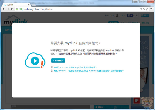Image resolution: width=155 pixels, height=110 pixels.
Task: Click the highlighted 我的裝置 nav tab
Action: (113, 22)
